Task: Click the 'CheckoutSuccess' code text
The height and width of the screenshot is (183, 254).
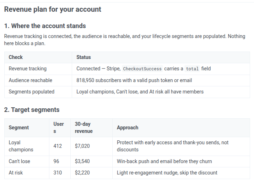Action: tap(142, 69)
